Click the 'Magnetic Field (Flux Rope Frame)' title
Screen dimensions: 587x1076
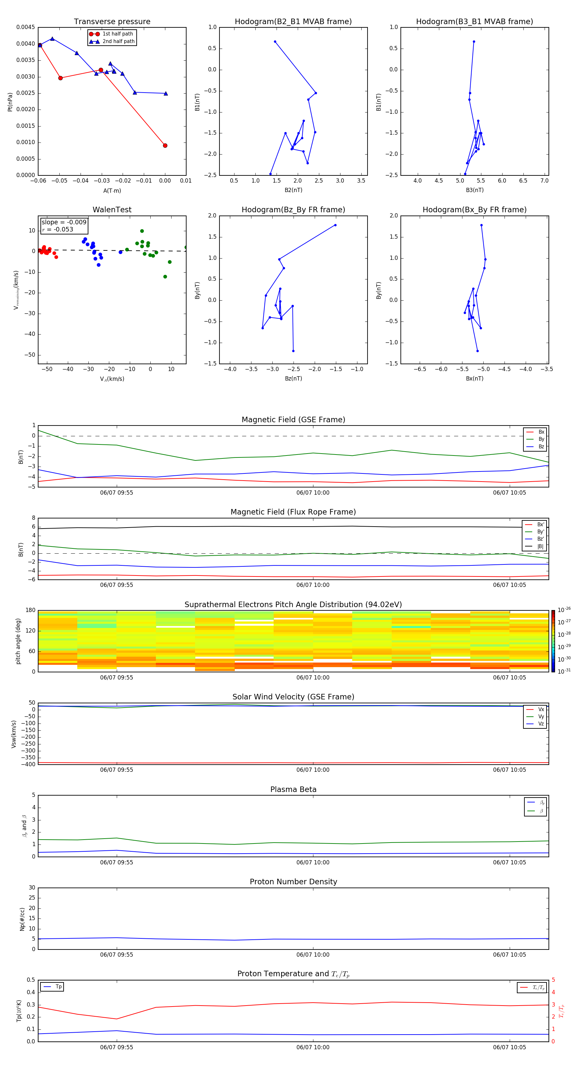click(293, 512)
